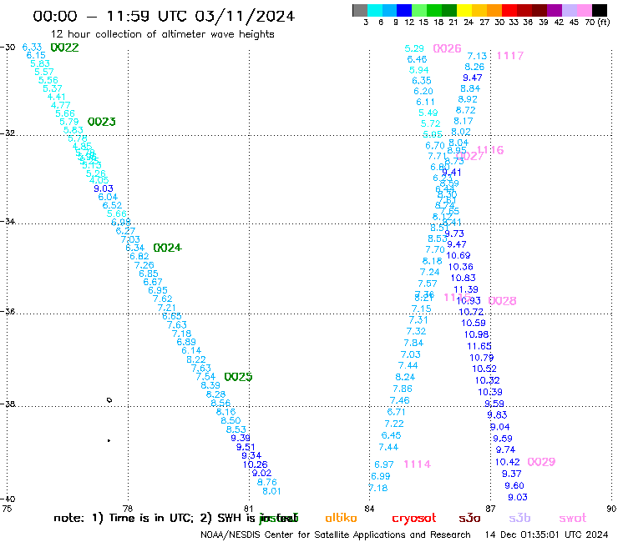The width and height of the screenshot is (618, 542).
Task: Select the dark blue 12 ft legend swatch
Action: pyautogui.click(x=404, y=10)
